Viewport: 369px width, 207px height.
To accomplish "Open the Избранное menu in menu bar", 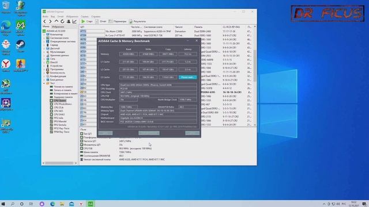I will [72, 17].
